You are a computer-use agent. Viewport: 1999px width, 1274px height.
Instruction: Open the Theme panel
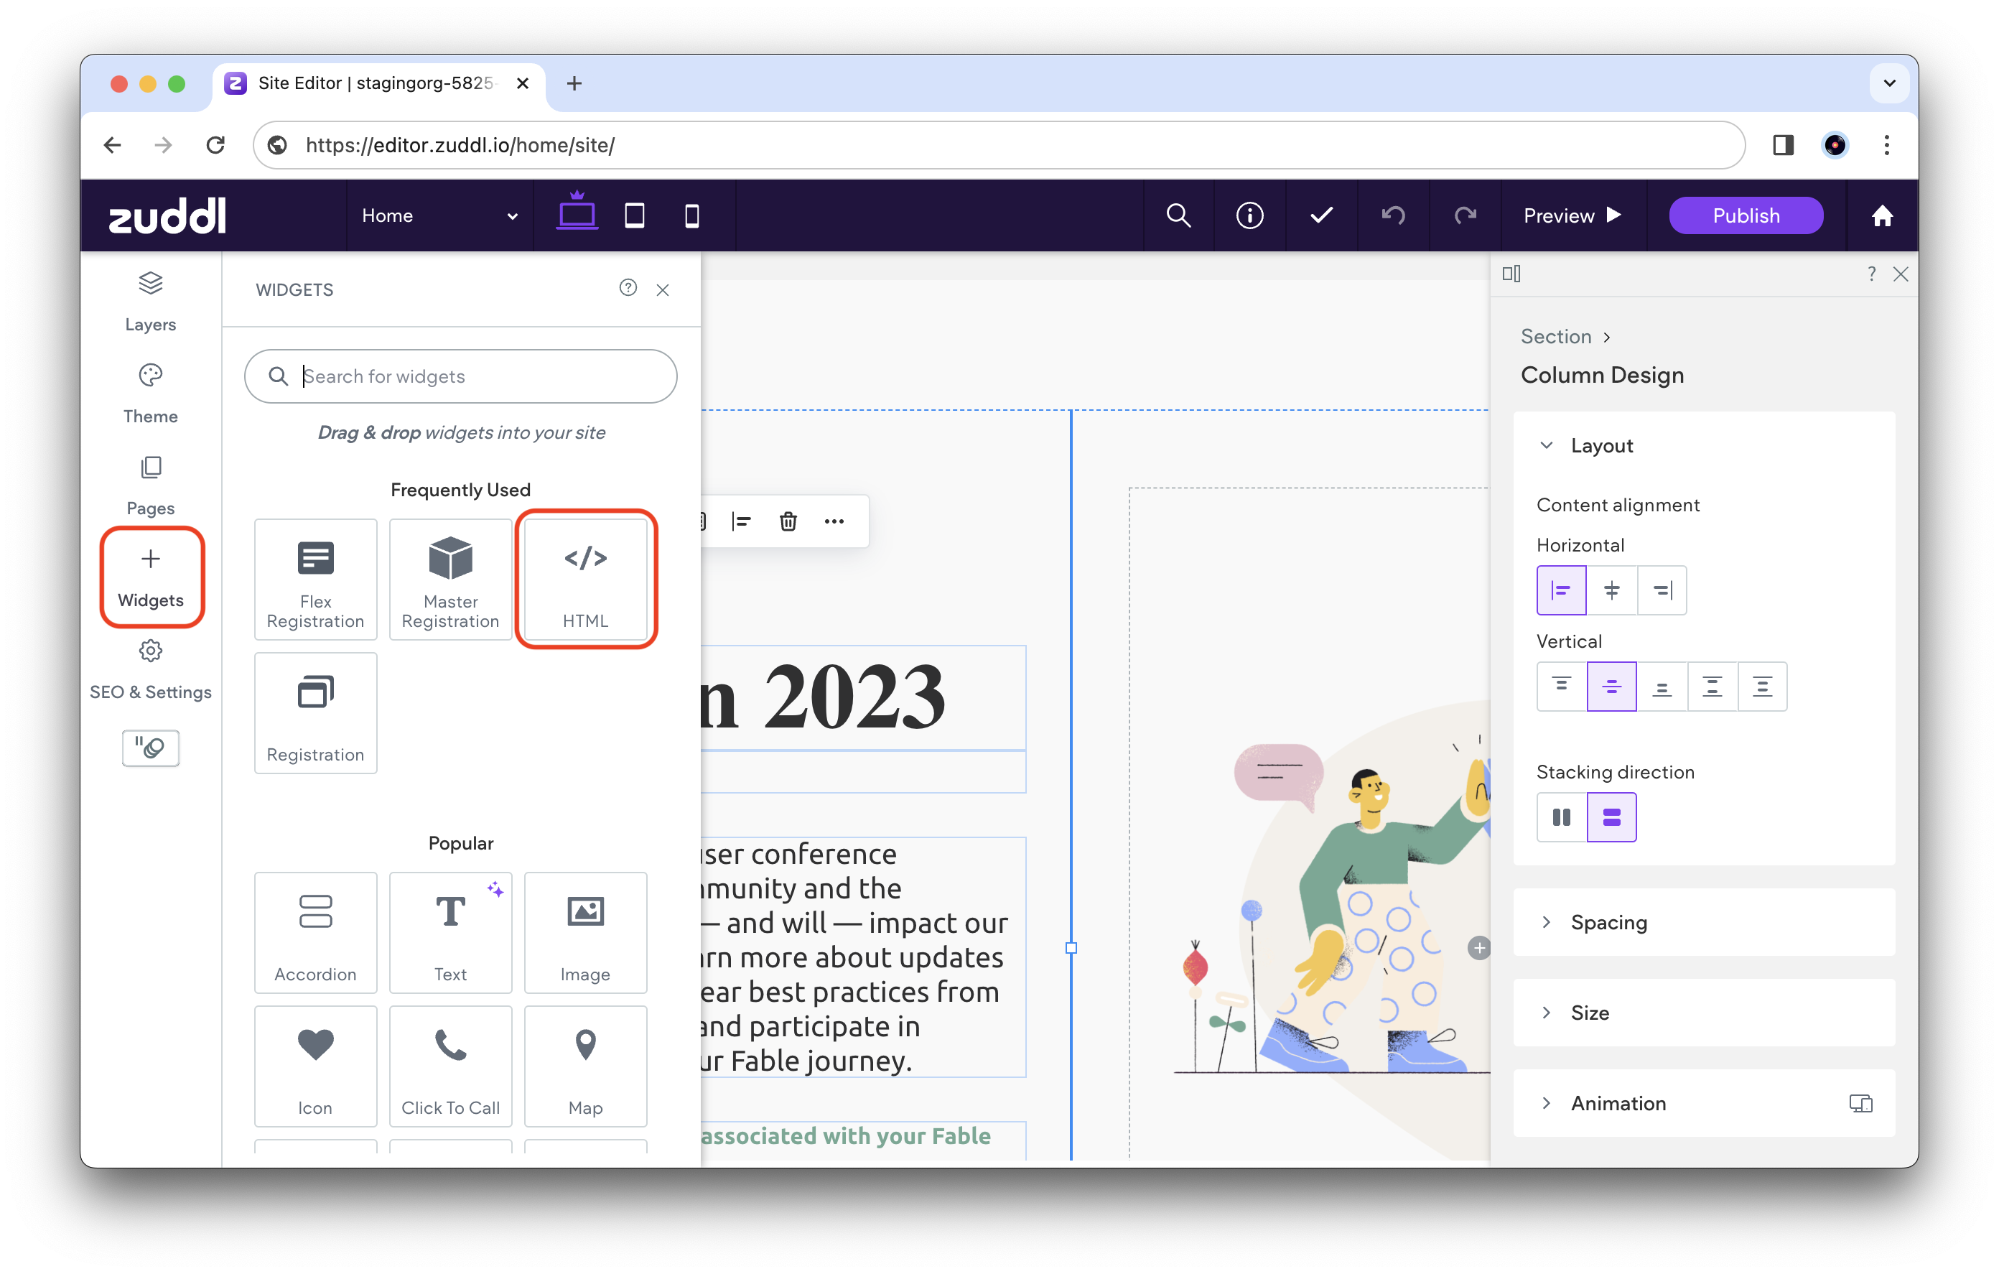(x=150, y=392)
